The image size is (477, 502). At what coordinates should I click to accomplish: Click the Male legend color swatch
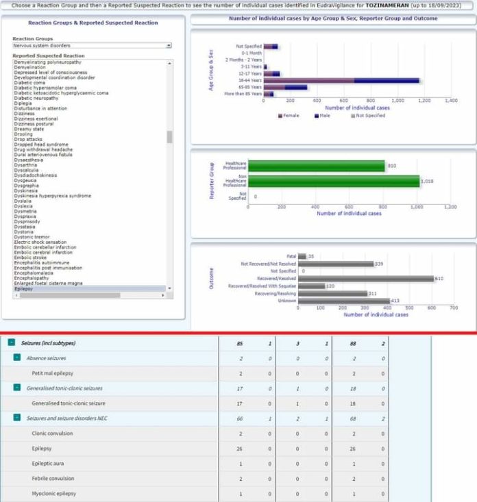(317, 116)
